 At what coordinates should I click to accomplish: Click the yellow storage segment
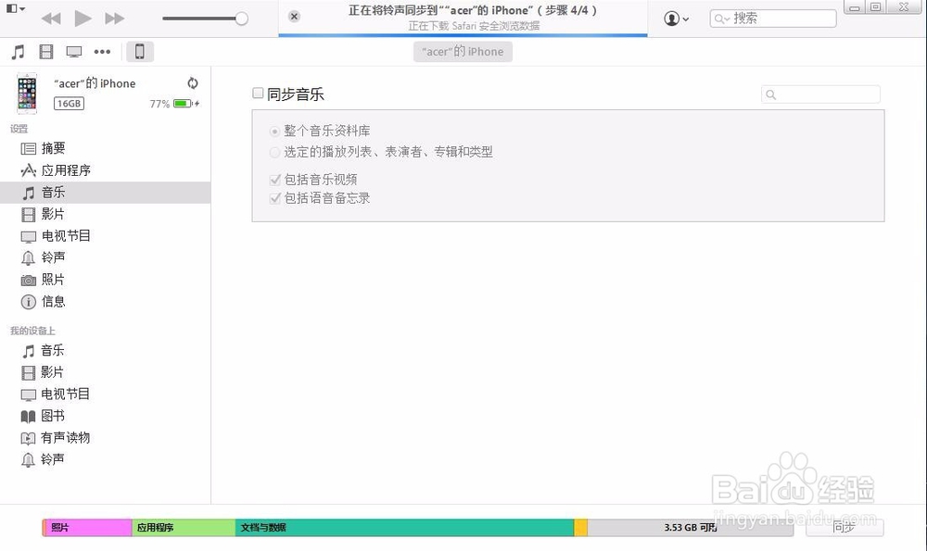pyautogui.click(x=580, y=527)
